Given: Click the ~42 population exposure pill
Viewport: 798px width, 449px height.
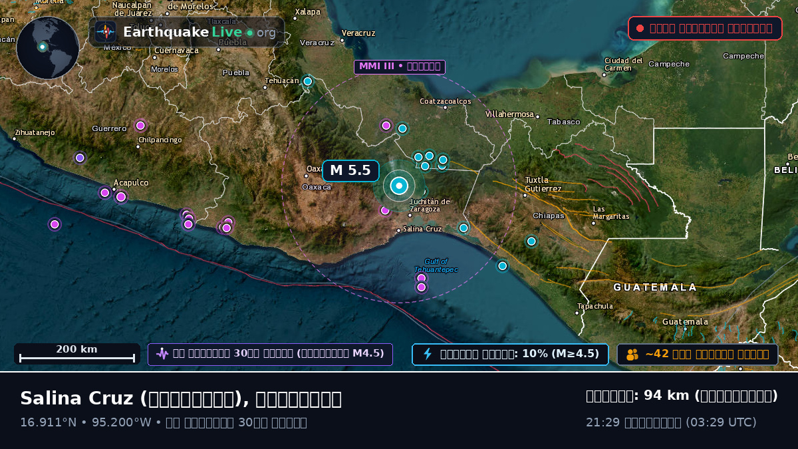Looking at the screenshot, I should [698, 354].
